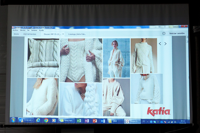200x133 pixels.
Task: Show hidden system tray icons arrow
Action: pos(147,122)
